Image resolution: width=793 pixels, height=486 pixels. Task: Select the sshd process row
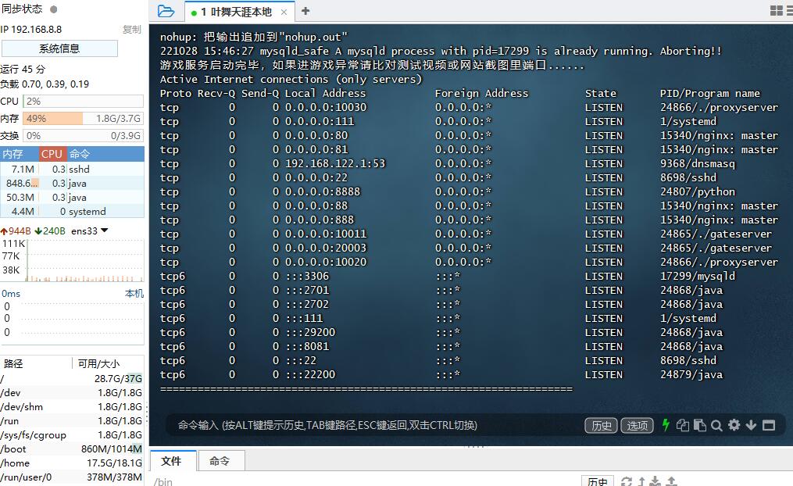[73, 170]
